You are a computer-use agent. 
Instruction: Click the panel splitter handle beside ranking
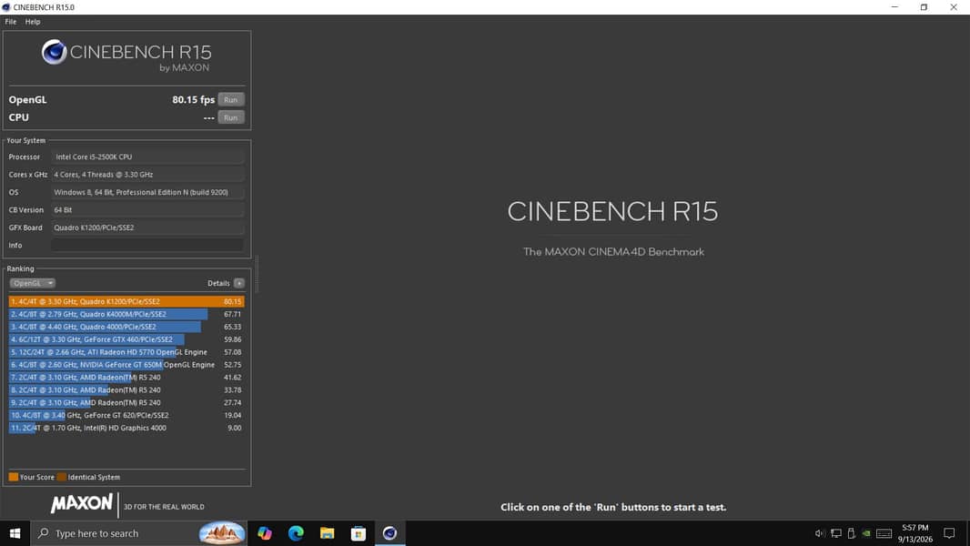point(257,274)
